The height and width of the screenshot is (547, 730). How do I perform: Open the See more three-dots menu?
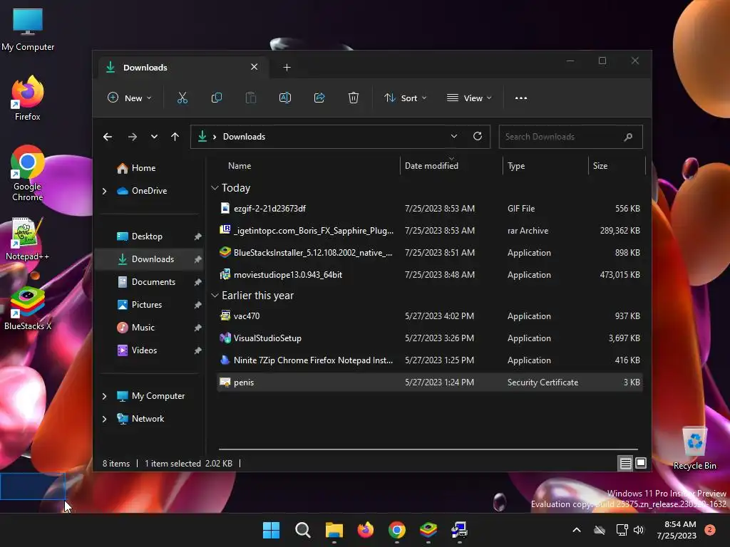pyautogui.click(x=521, y=98)
